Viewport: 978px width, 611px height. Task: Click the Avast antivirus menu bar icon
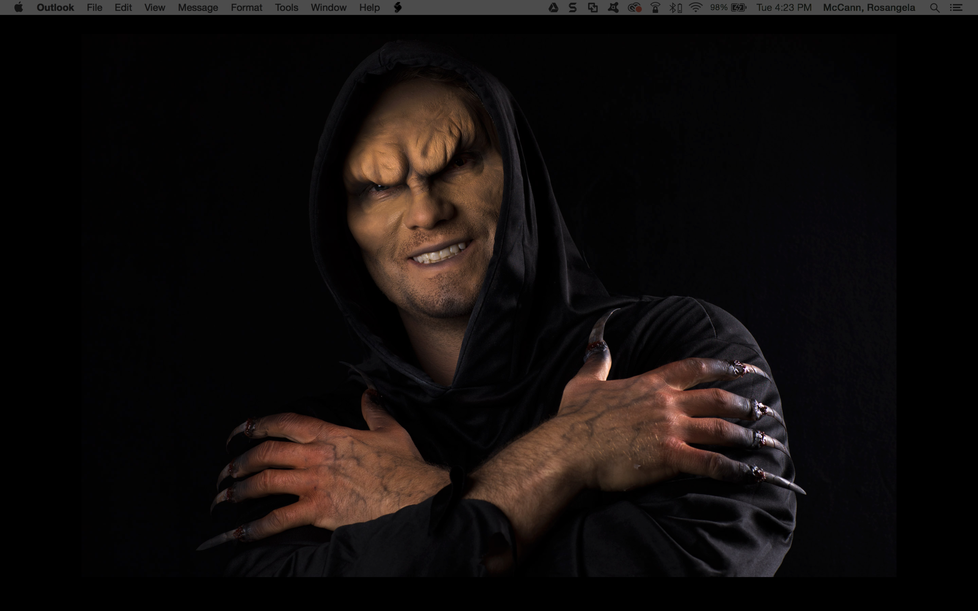click(x=613, y=7)
